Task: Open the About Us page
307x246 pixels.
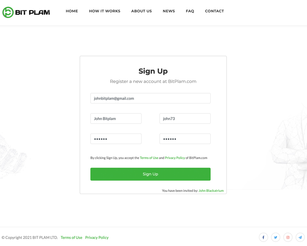Action: (x=141, y=11)
